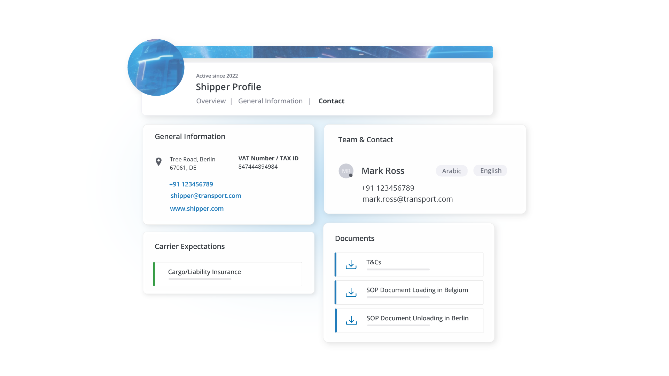Viewport: 669px width, 376px height.
Task: Download SOP Document Unloading in Berlin
Action: 351,321
